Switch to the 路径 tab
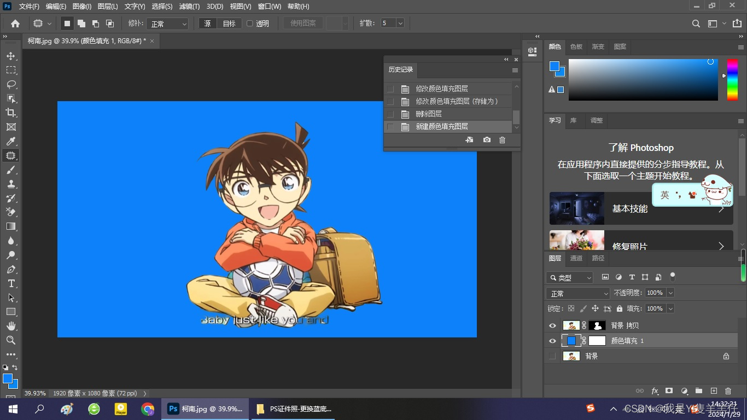 [598, 258]
